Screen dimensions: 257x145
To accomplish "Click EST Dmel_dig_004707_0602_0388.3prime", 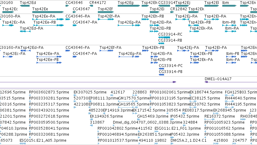I will pyautogui.click(x=147, y=122).
